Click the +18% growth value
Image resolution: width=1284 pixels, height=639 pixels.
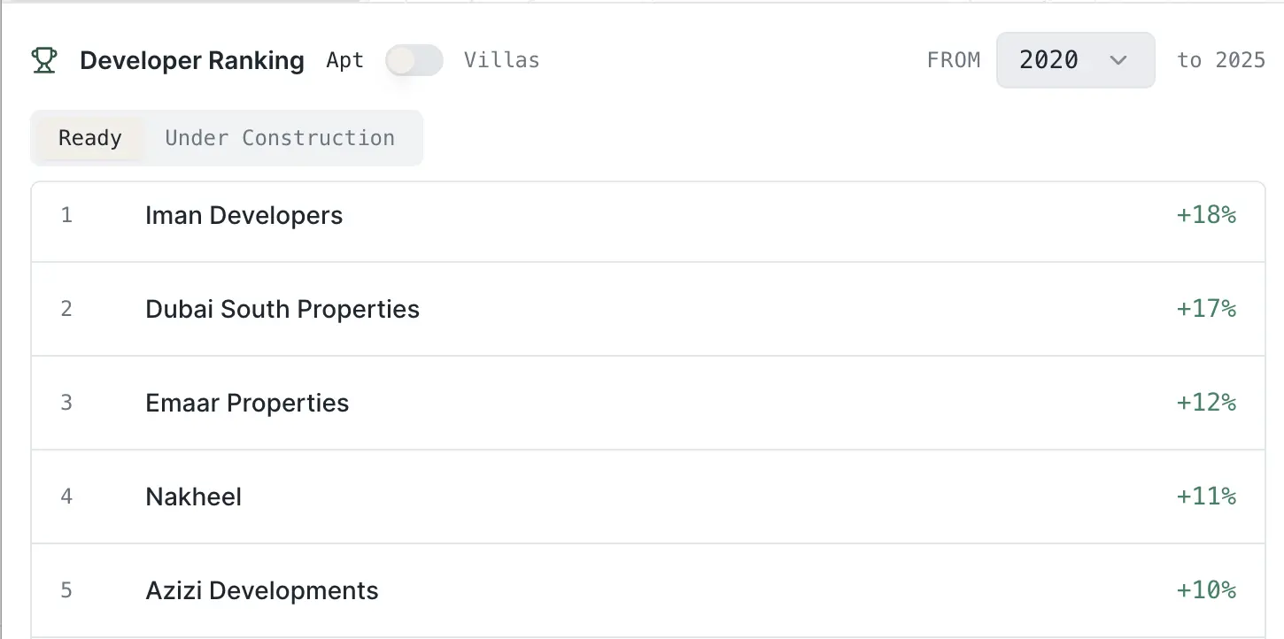pos(1205,215)
